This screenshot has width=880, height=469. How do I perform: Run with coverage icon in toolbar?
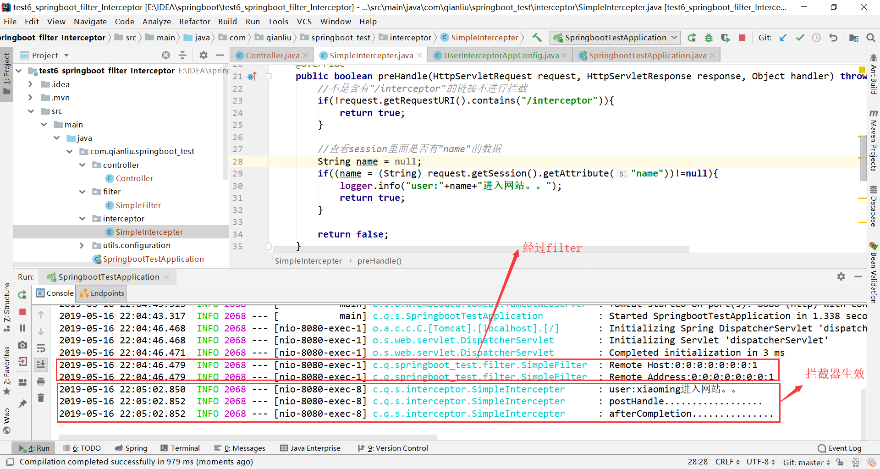(x=726, y=38)
